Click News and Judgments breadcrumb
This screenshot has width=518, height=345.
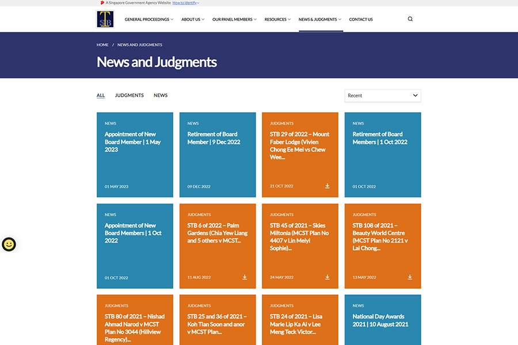[x=140, y=45]
